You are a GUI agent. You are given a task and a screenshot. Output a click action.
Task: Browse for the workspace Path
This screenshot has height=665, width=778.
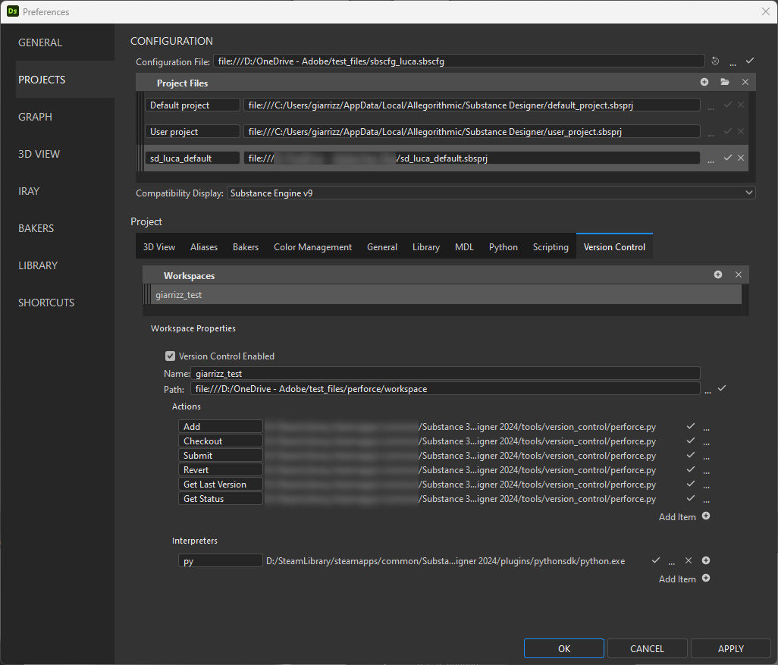708,389
